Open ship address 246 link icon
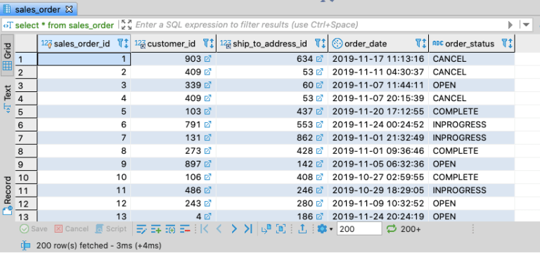Screen dimensions: 540x253 [320, 190]
